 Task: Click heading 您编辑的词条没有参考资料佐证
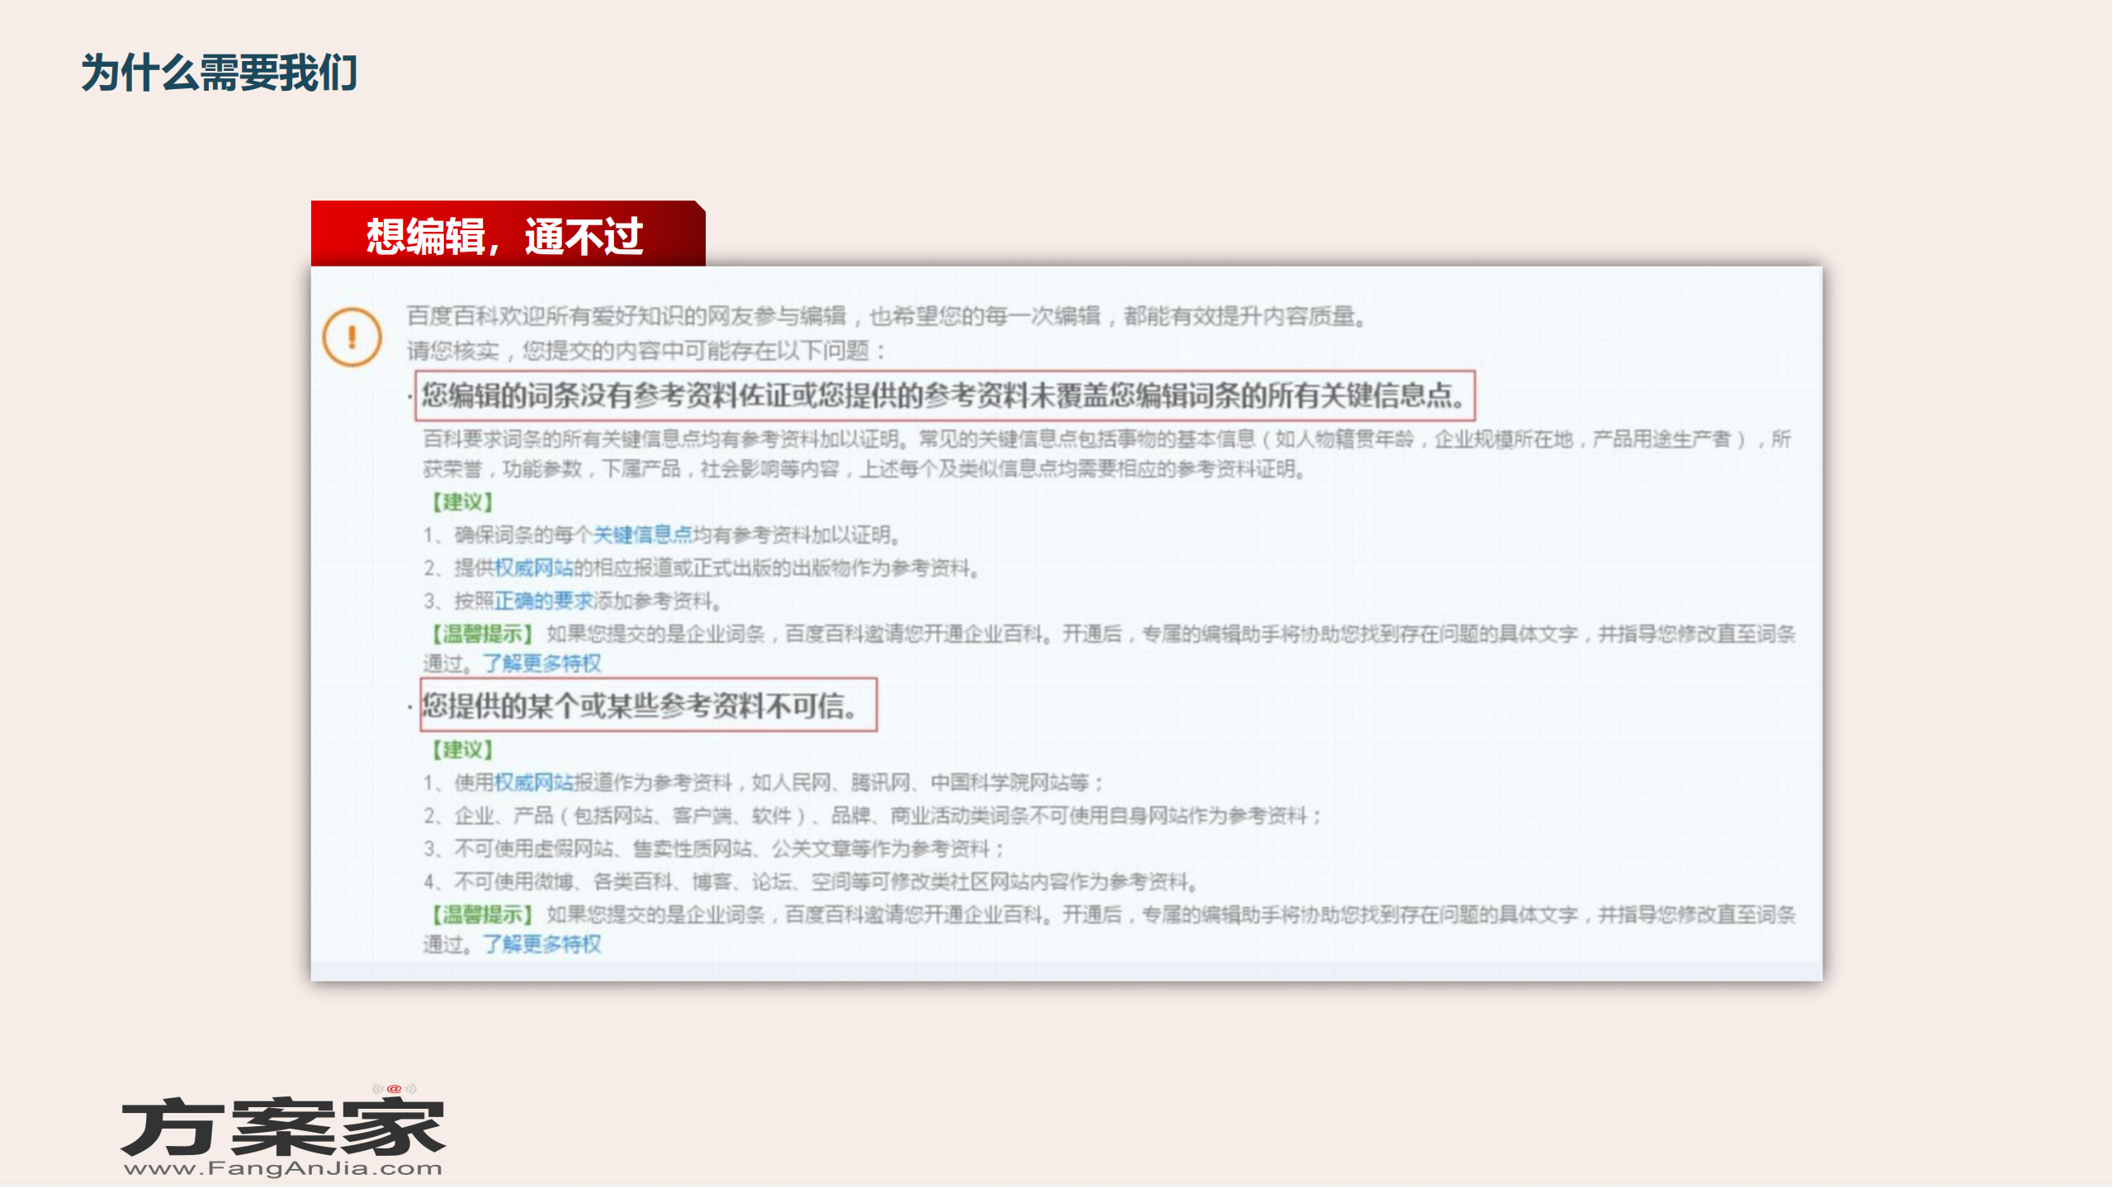(x=945, y=396)
